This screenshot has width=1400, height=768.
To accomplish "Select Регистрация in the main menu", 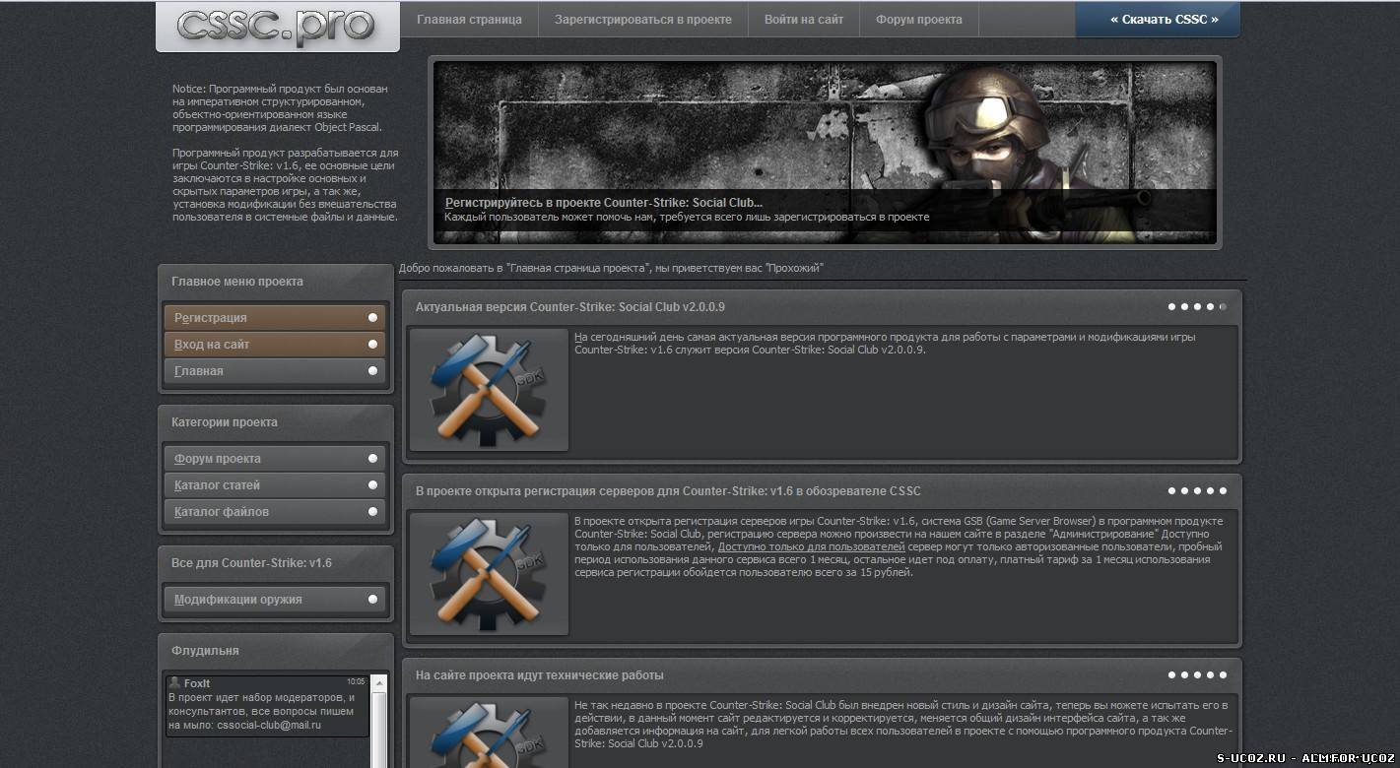I will tap(274, 318).
